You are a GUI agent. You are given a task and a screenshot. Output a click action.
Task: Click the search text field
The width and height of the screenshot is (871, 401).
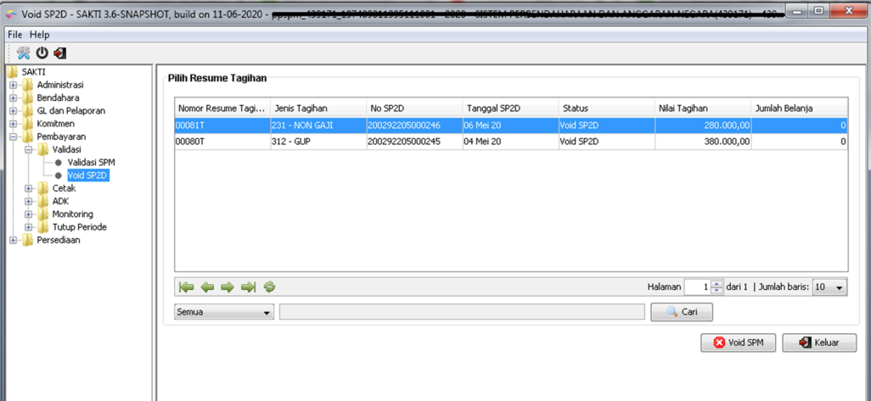pos(462,312)
